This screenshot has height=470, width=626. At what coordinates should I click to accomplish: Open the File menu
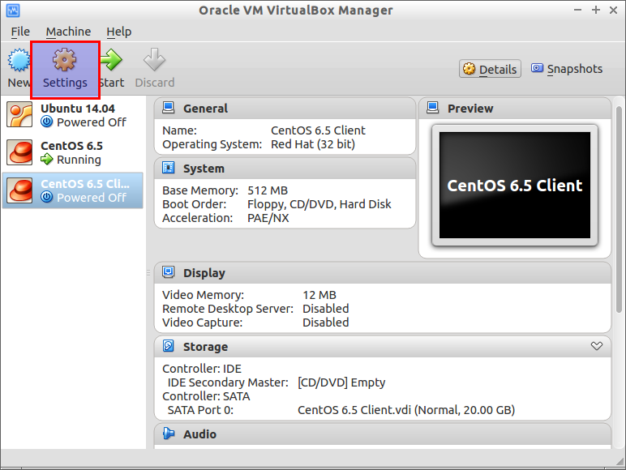click(20, 32)
